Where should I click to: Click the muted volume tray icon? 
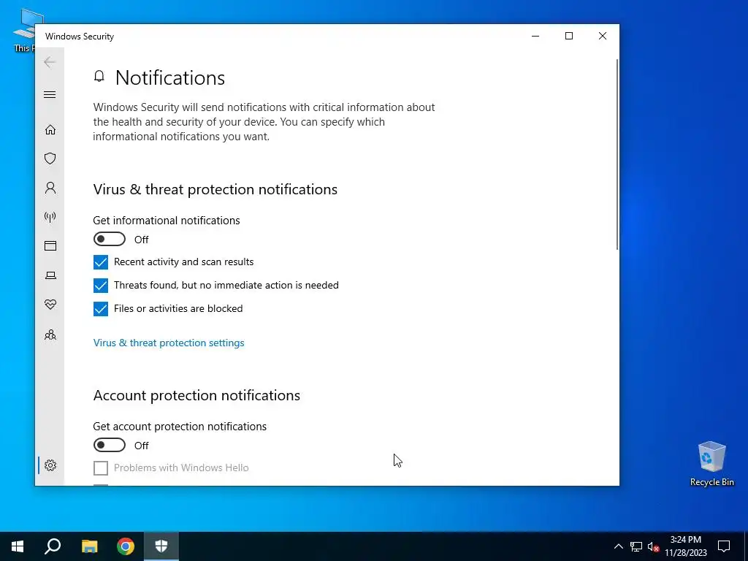click(653, 546)
